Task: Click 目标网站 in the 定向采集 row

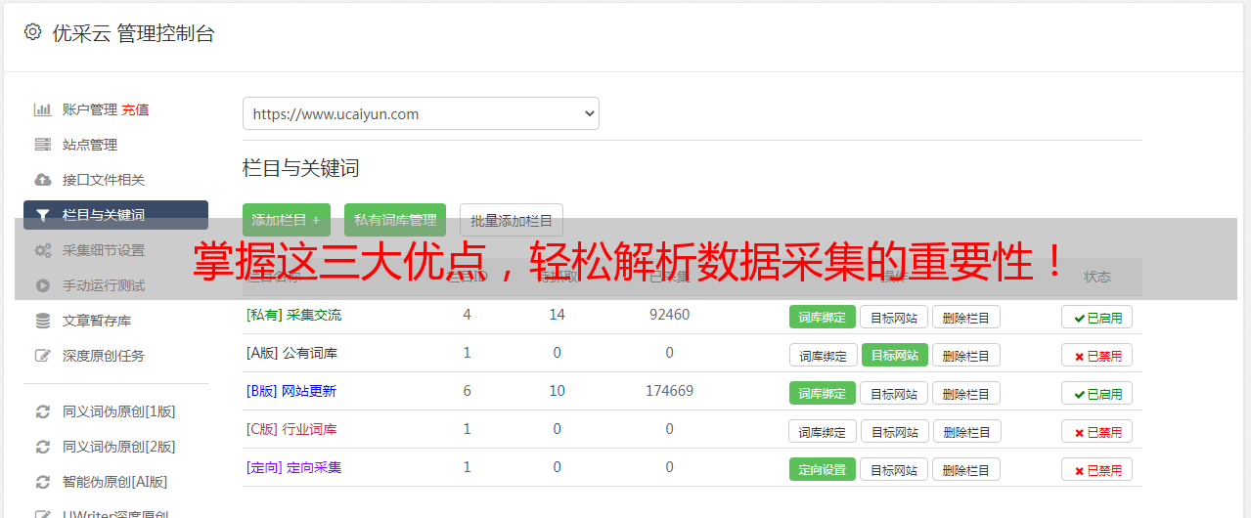Action: pyautogui.click(x=894, y=469)
